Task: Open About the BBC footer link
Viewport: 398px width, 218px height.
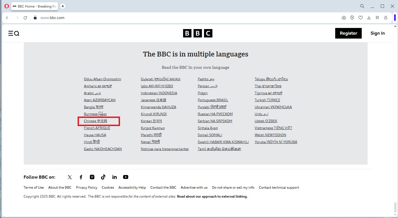Action: pyautogui.click(x=60, y=188)
